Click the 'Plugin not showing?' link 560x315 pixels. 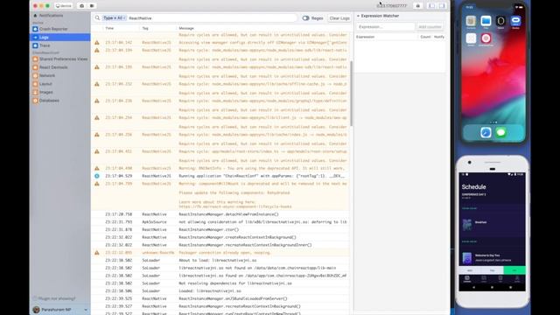tap(57, 298)
